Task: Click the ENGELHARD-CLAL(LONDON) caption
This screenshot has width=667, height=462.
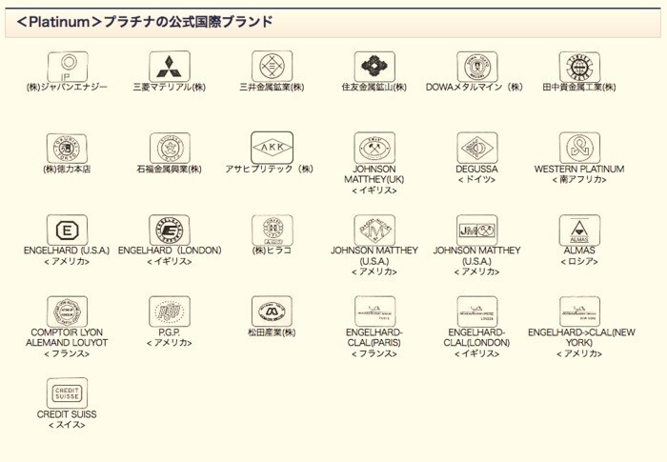Action: (476, 337)
